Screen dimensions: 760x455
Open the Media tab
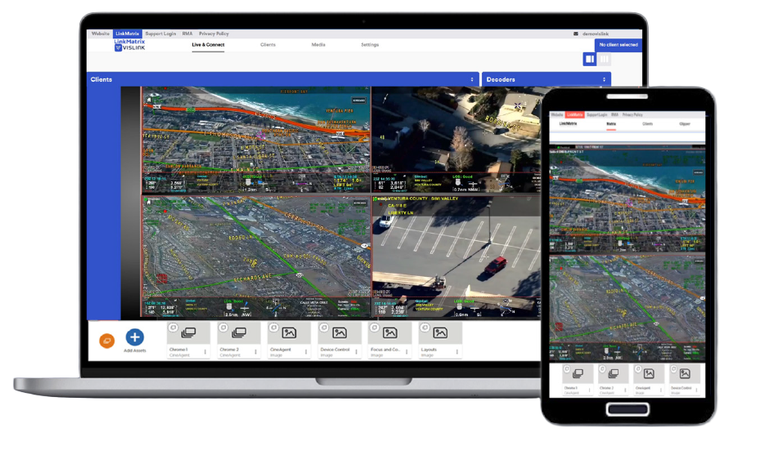click(x=318, y=44)
